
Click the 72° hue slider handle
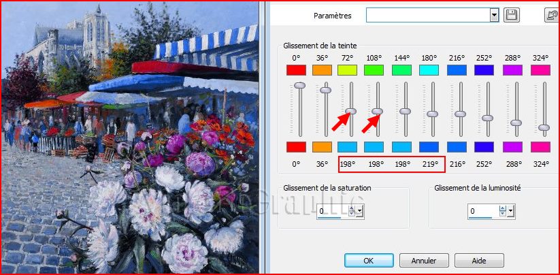click(x=351, y=110)
